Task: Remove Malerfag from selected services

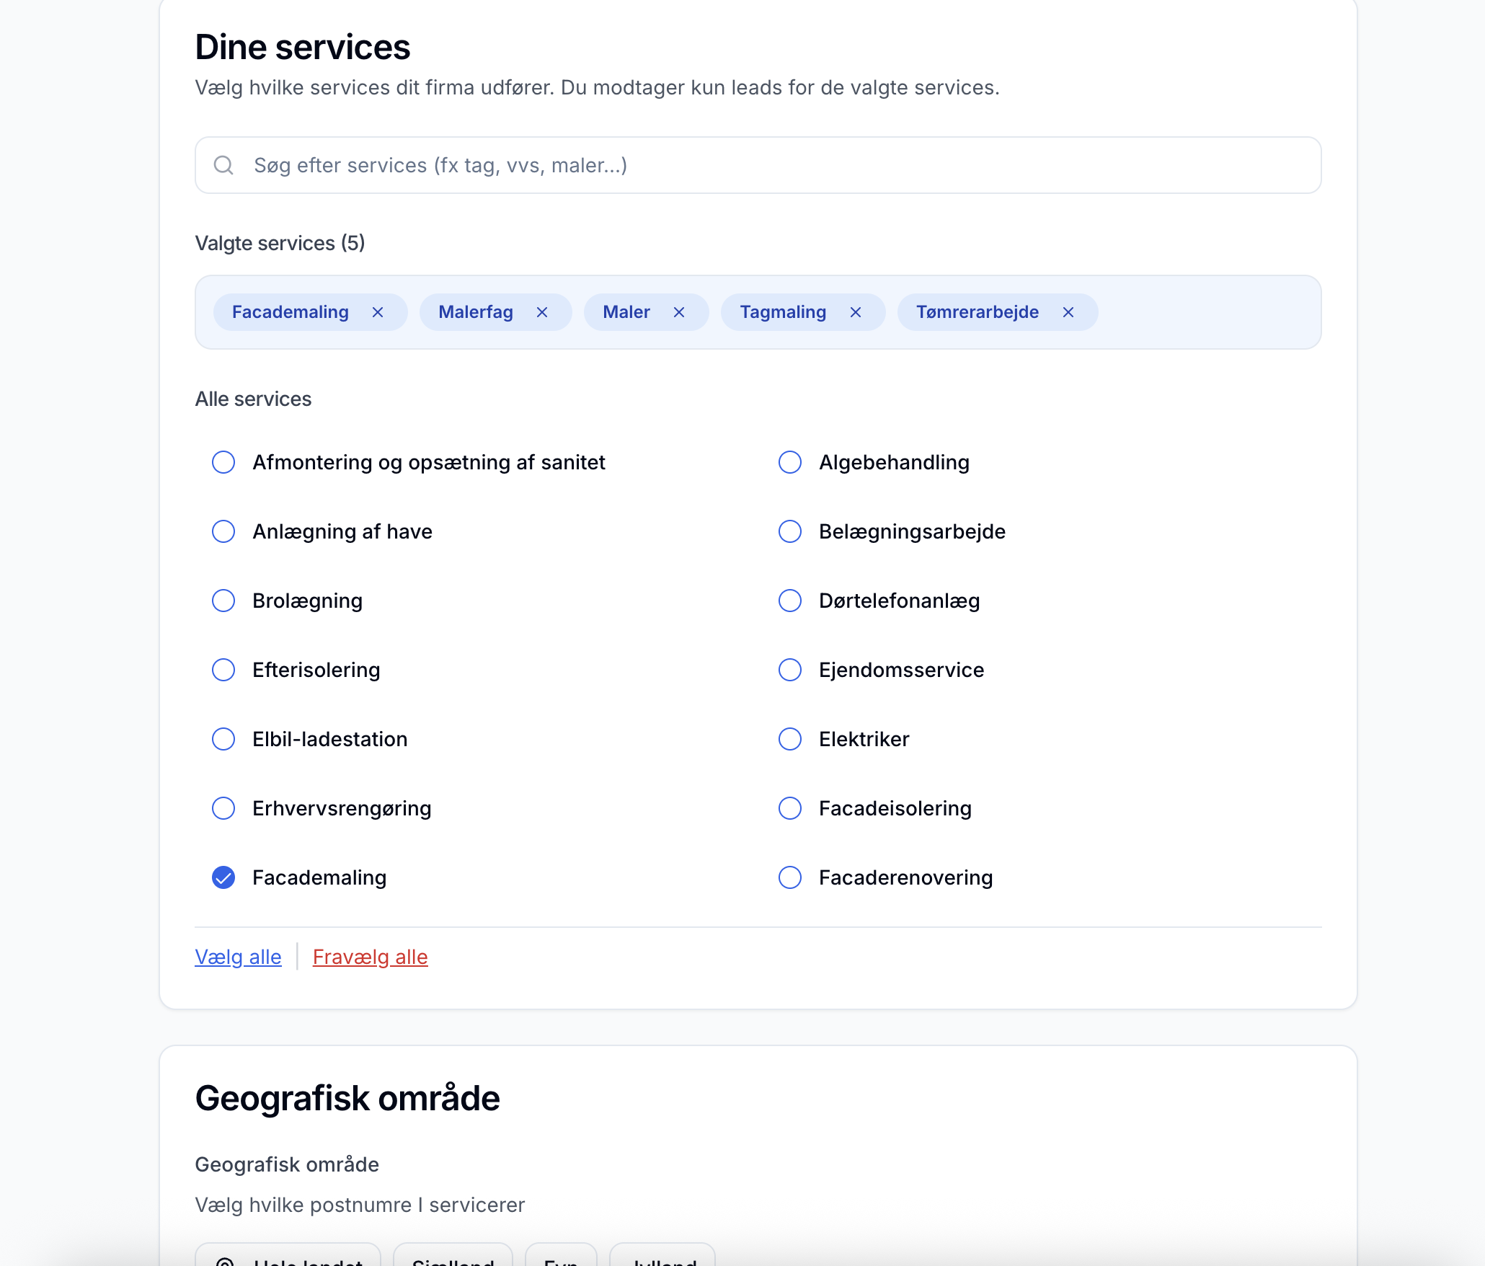Action: click(542, 312)
